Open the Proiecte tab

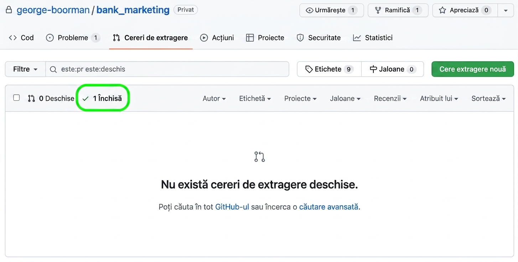coord(265,38)
